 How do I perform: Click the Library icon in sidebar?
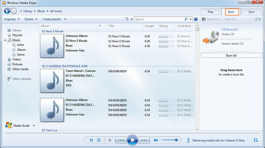pyautogui.click(x=9, y=30)
